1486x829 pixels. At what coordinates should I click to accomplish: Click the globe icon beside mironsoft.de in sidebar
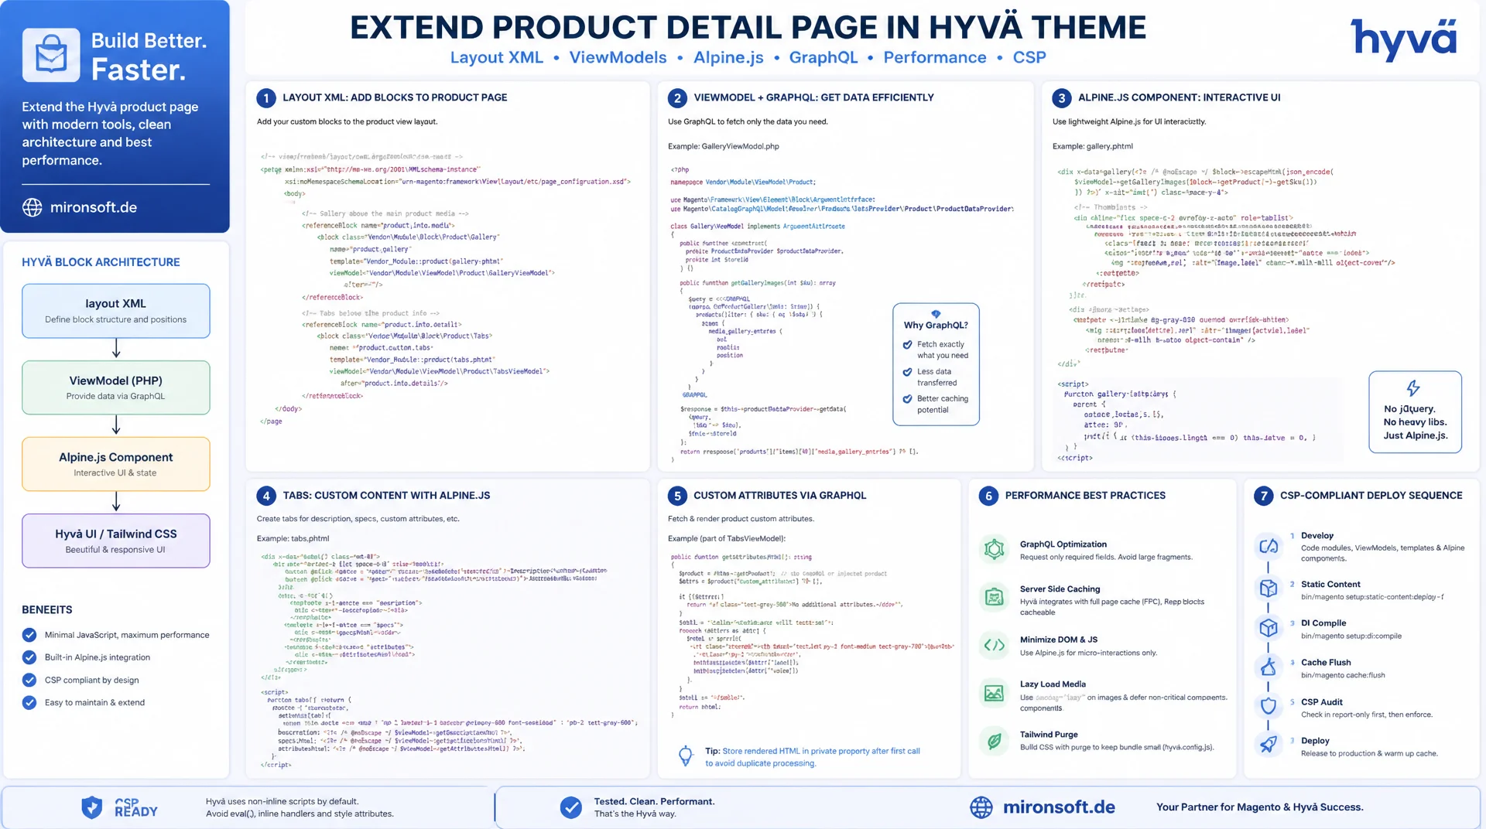[x=32, y=207]
